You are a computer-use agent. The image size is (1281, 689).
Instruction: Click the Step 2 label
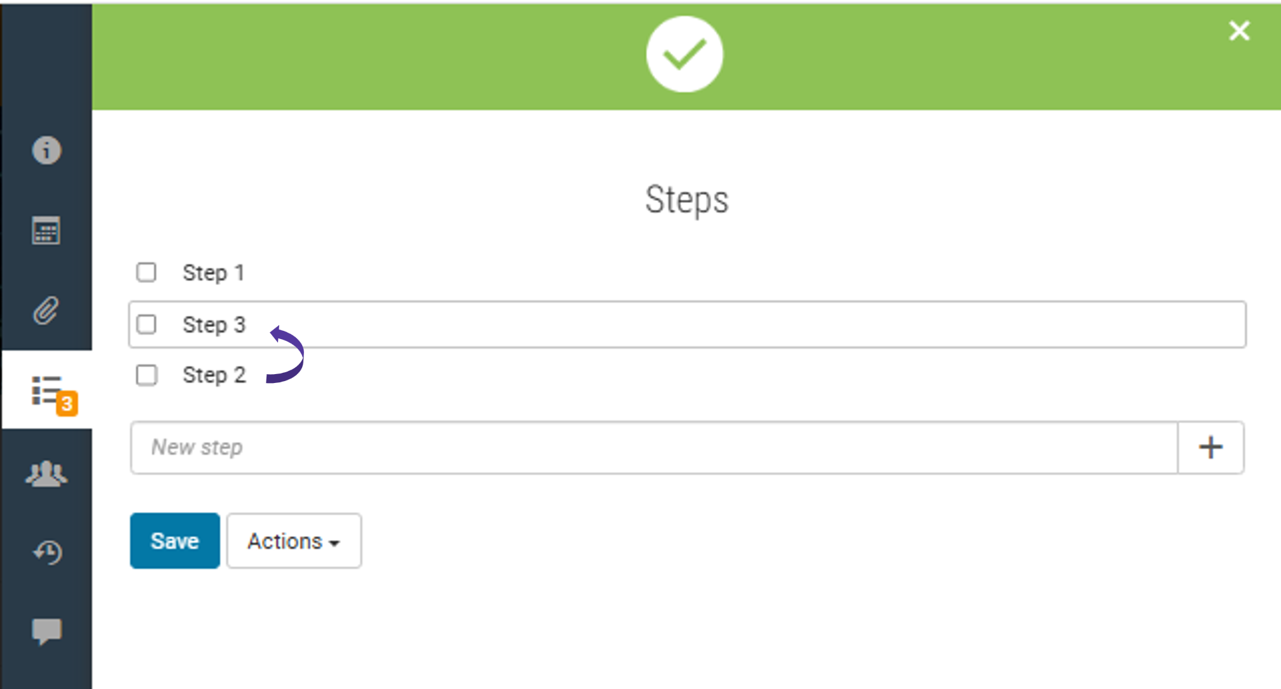click(214, 375)
